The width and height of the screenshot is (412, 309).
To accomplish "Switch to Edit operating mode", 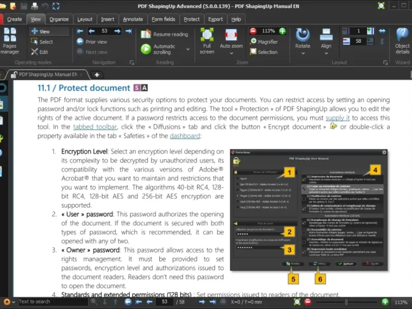I will pos(40,52).
